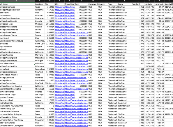The height and width of the screenshot is (127, 173).
Task: Select the 'Harbor Los Angeles' name cell
Action: click(17, 126)
